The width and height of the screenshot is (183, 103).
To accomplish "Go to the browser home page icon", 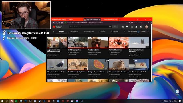I will tap(62, 23).
